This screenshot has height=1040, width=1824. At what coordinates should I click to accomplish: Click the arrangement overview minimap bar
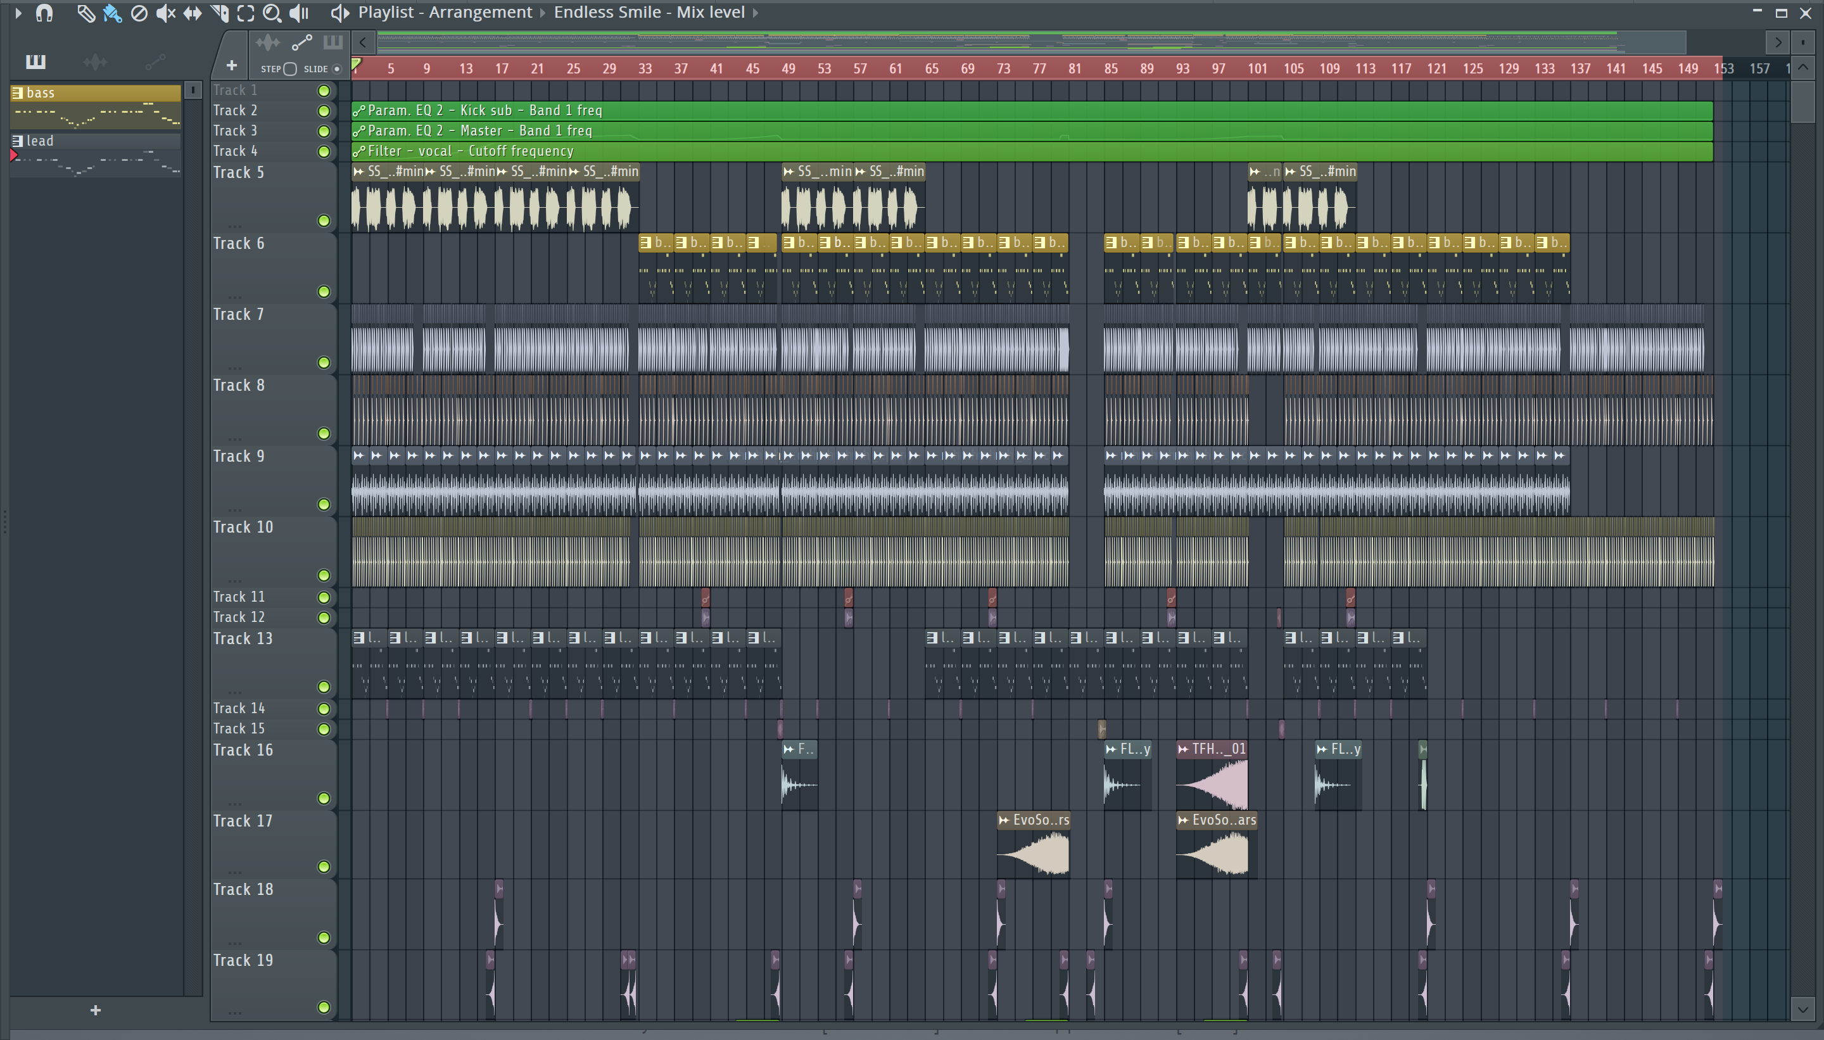pos(1031,42)
